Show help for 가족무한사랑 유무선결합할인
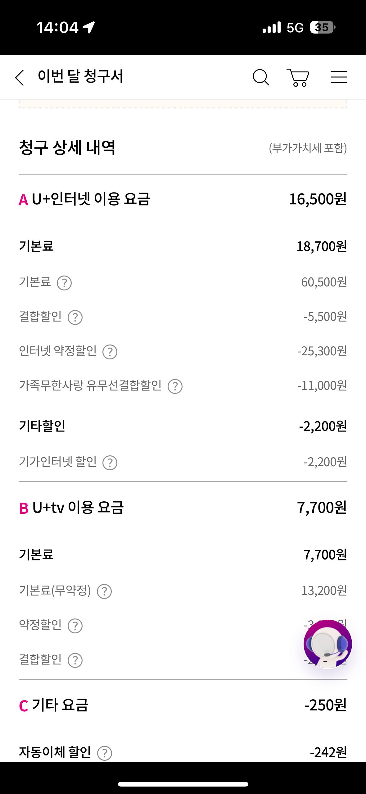The width and height of the screenshot is (366, 794). pos(175,386)
